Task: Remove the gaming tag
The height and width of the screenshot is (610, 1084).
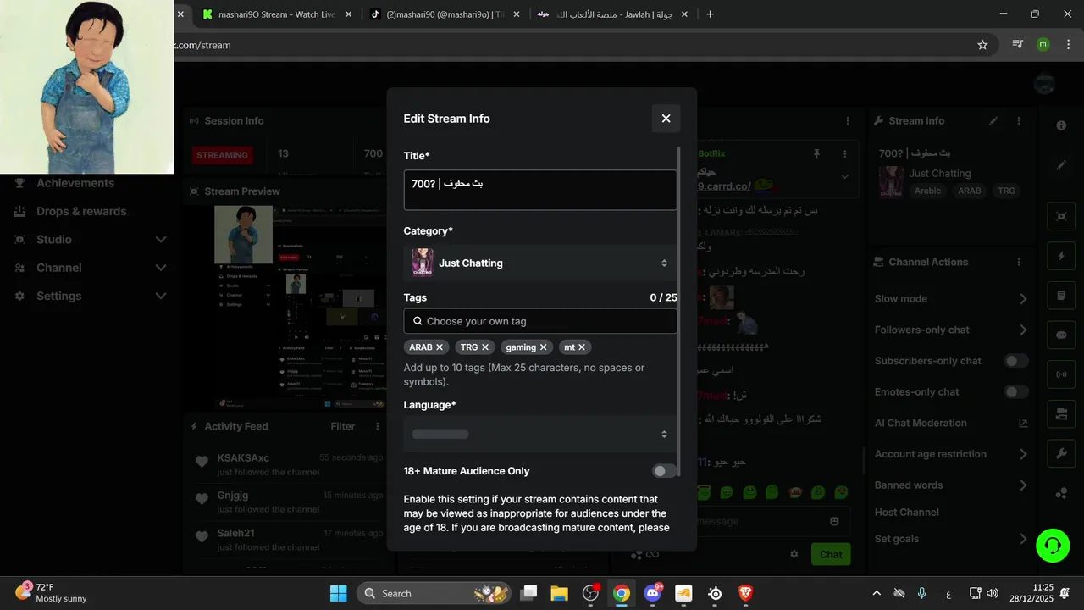Action: [544, 347]
